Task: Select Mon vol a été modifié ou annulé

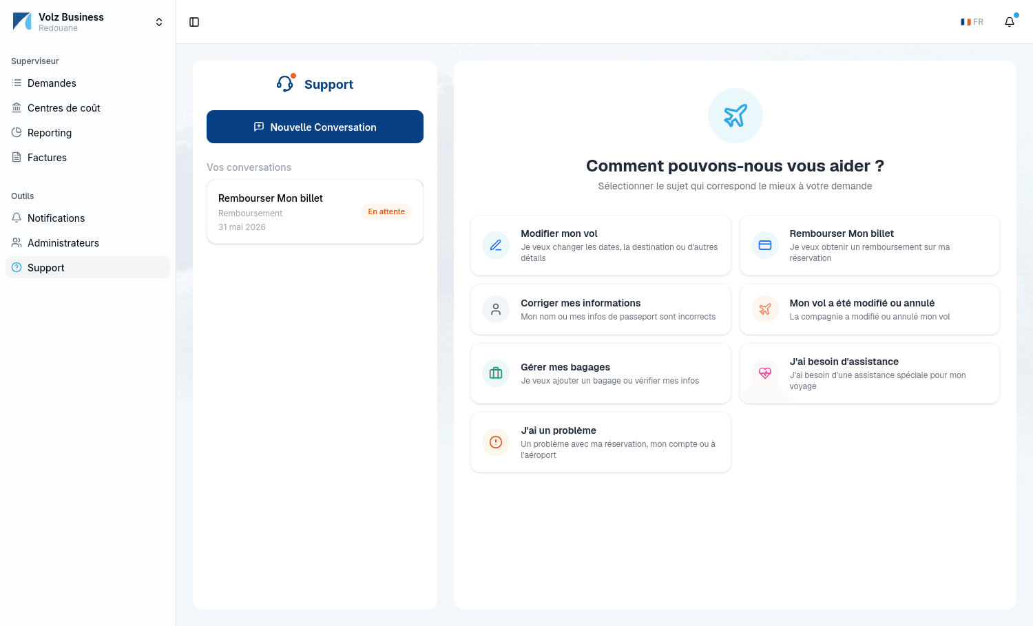Action: 869,309
